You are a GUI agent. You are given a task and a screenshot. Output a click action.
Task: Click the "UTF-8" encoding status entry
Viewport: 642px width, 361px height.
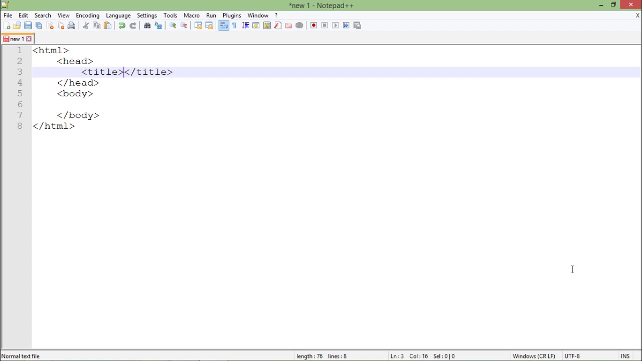(572, 356)
